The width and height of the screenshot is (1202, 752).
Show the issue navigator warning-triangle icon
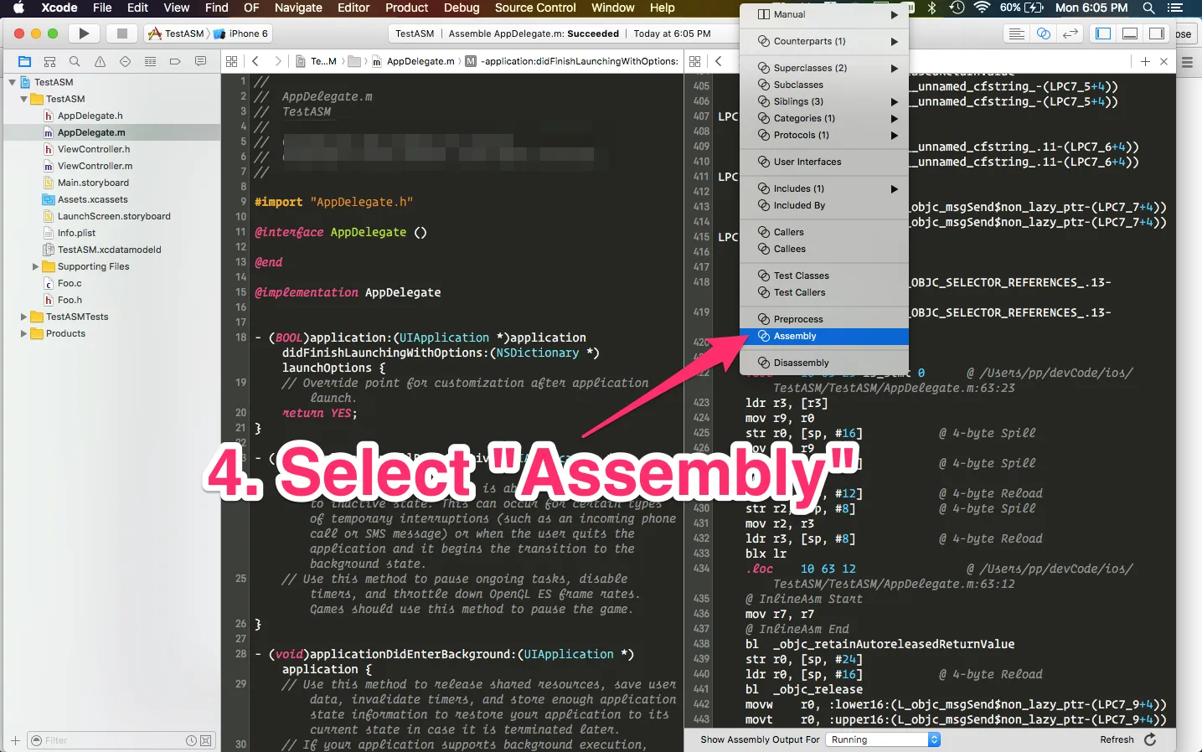[x=100, y=61]
